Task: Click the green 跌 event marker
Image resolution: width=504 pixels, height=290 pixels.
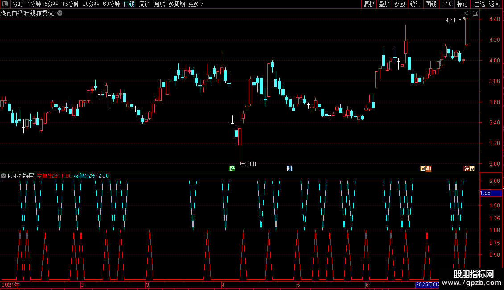Action: point(232,169)
